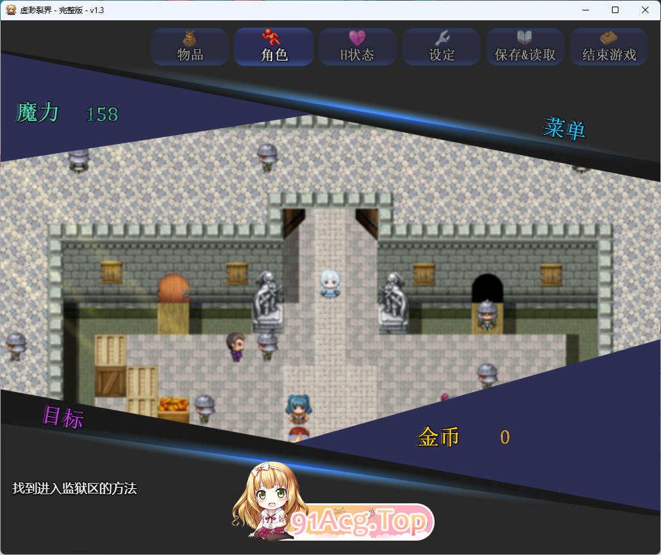Click the running figure icon above 角色
The height and width of the screenshot is (555, 661).
271,37
